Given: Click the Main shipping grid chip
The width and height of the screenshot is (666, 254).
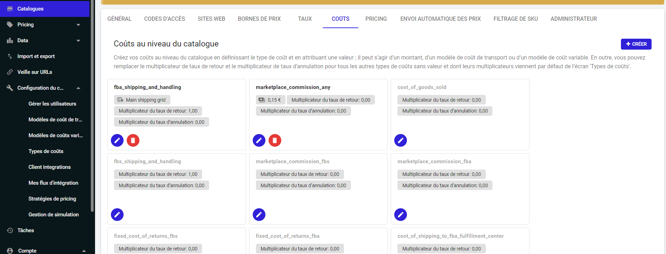Looking at the screenshot, I should click(x=142, y=100).
